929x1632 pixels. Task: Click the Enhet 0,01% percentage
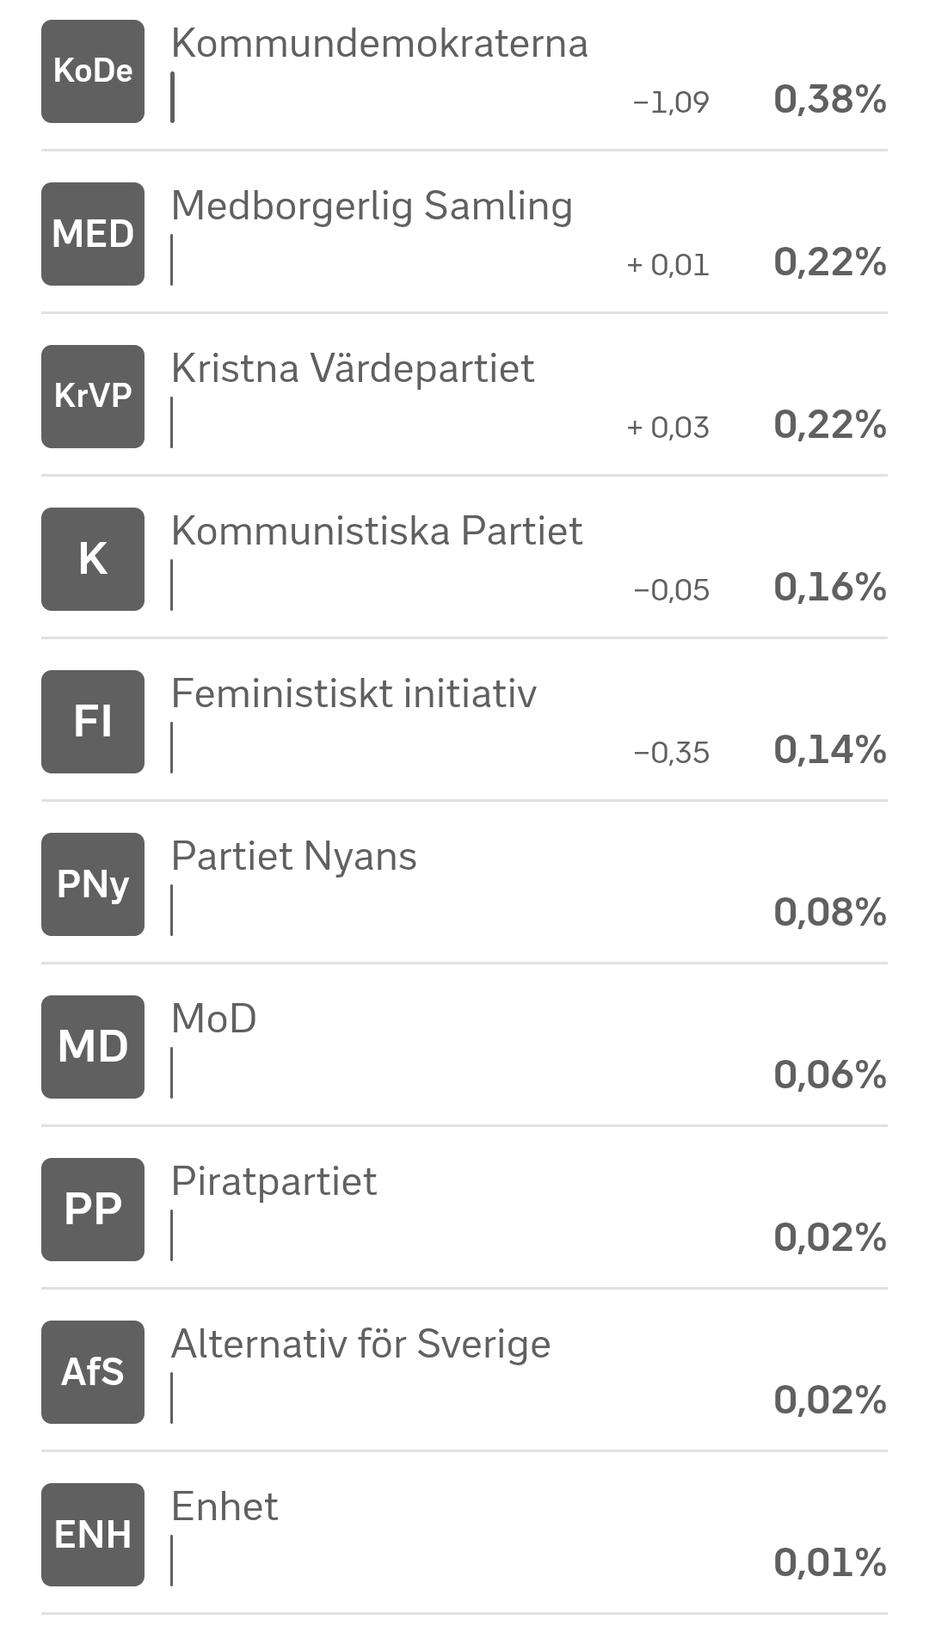point(830,1562)
